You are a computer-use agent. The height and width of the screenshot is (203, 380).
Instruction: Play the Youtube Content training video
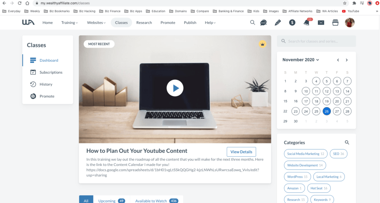[x=175, y=88]
